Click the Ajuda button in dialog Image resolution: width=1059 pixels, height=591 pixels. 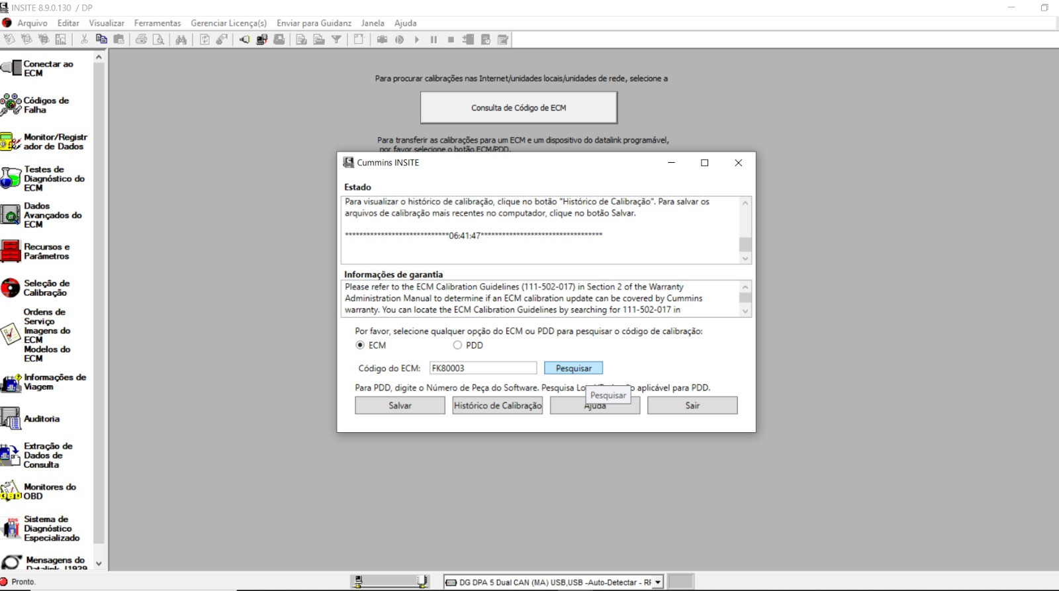pyautogui.click(x=595, y=406)
